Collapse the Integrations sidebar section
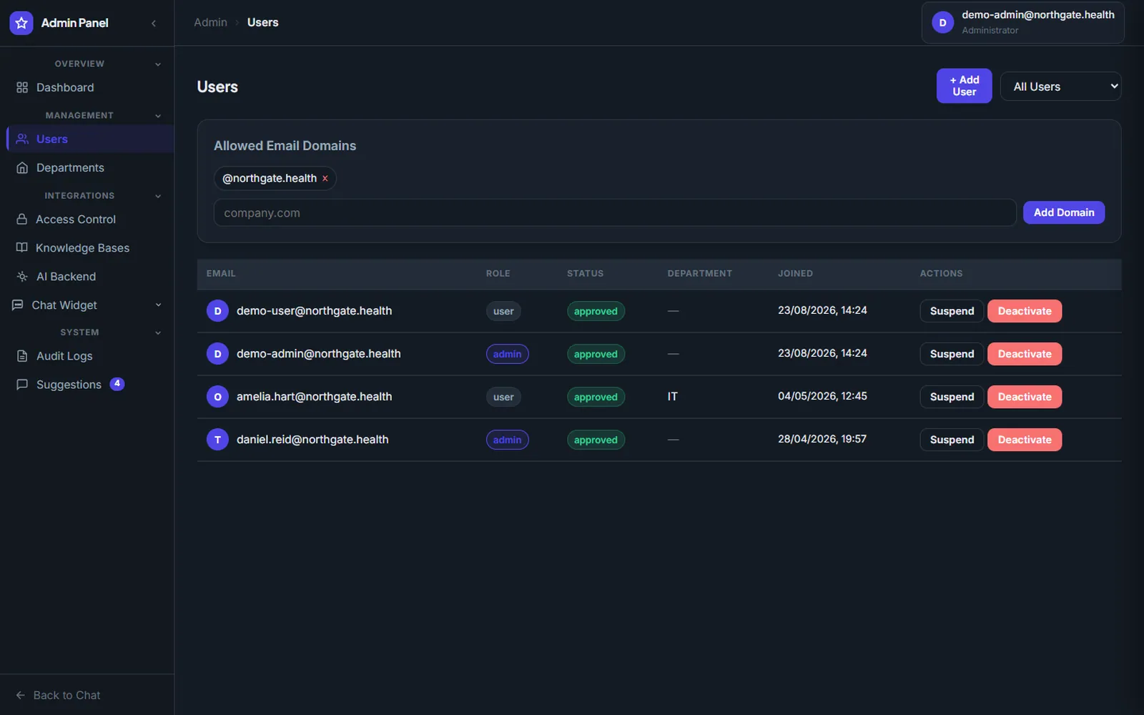Viewport: 1144px width, 715px height. (x=158, y=196)
